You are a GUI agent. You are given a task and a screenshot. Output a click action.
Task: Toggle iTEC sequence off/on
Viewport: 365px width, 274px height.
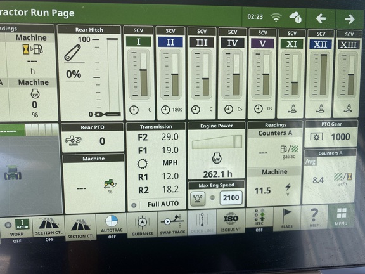[259, 219]
